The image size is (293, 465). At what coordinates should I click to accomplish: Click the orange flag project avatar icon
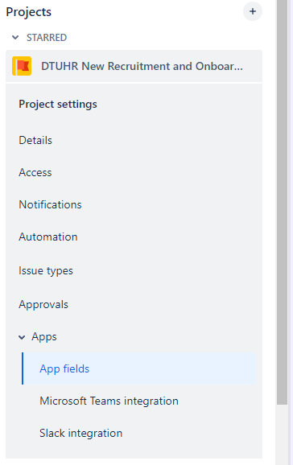click(x=22, y=66)
